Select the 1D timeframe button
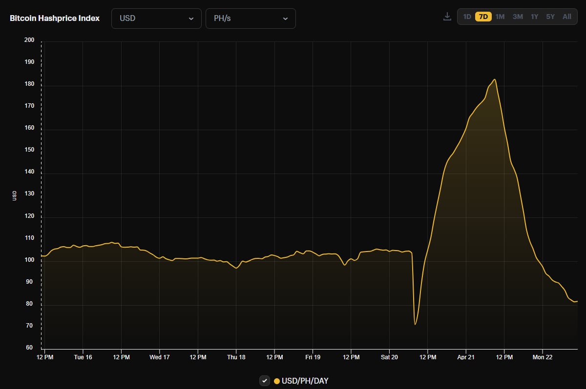The height and width of the screenshot is (389, 586). point(466,16)
